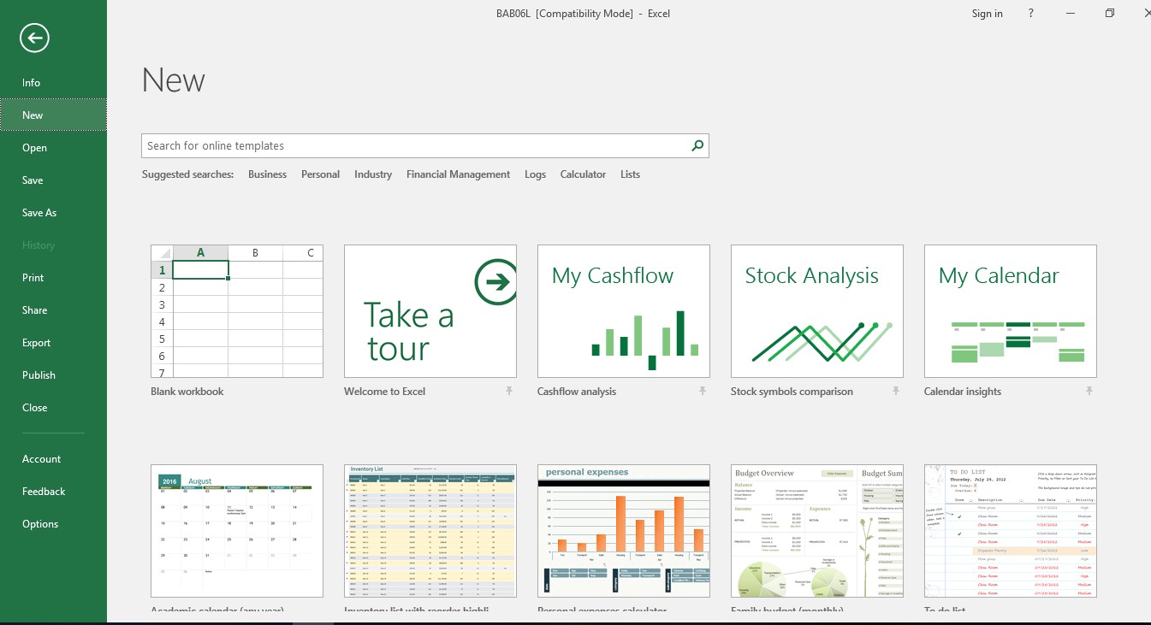Restore down the Excel window
Image resolution: width=1151 pixels, height=625 pixels.
[x=1110, y=13]
